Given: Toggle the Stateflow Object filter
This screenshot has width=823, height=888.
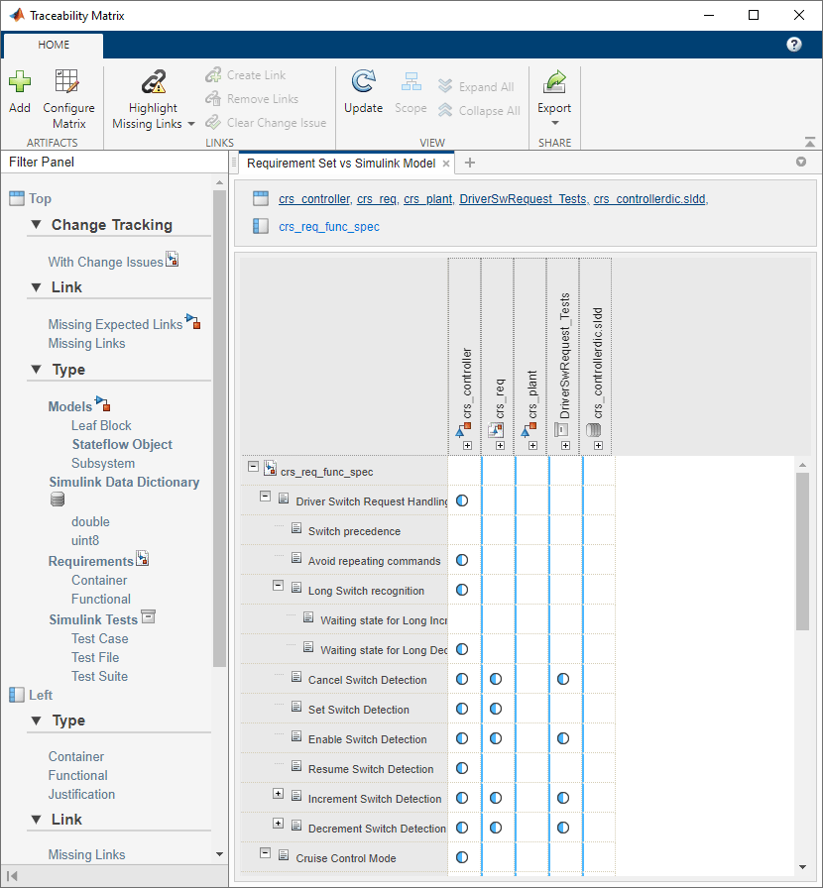Looking at the screenshot, I should point(122,444).
